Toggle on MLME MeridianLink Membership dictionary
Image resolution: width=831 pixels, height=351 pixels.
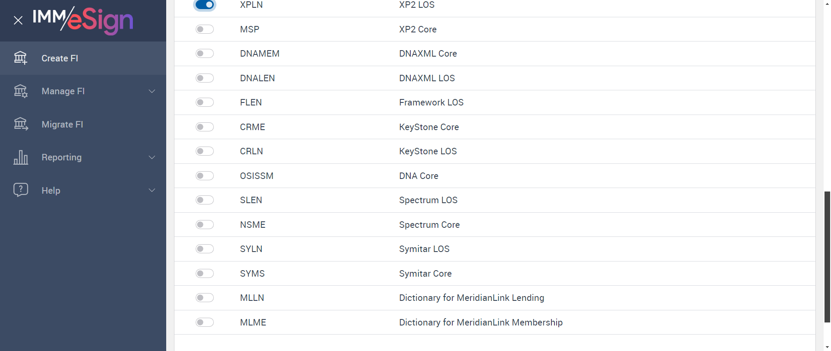point(205,322)
